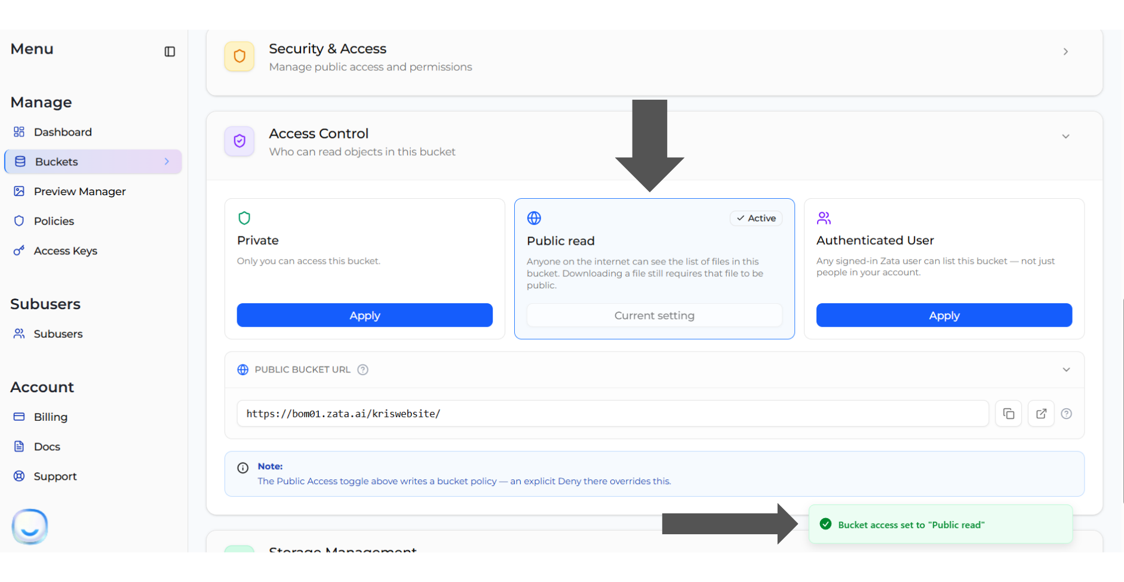Click the bucket URL text field
Viewport: 1124px width, 582px height.
coord(613,414)
